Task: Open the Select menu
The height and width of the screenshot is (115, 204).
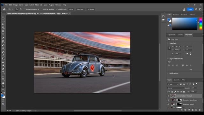Action: (32, 5)
